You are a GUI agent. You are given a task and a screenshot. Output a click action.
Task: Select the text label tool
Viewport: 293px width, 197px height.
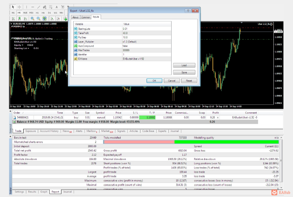(63, 7)
